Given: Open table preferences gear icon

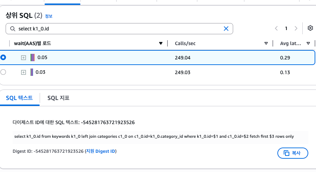Looking at the screenshot, I should [310, 28].
